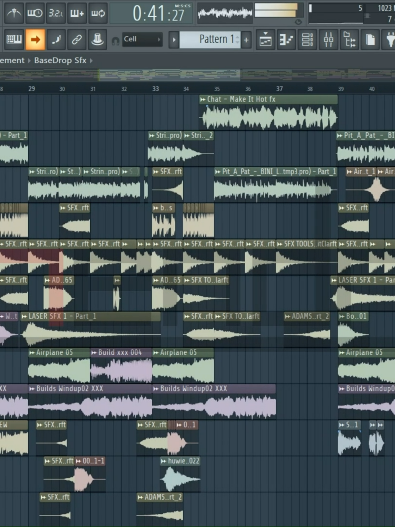The width and height of the screenshot is (395, 527).
Task: Toggle the orange auto-scroll arrow
Action: tap(35, 40)
